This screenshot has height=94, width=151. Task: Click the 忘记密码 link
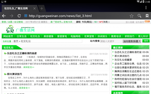click(x=18, y=22)
